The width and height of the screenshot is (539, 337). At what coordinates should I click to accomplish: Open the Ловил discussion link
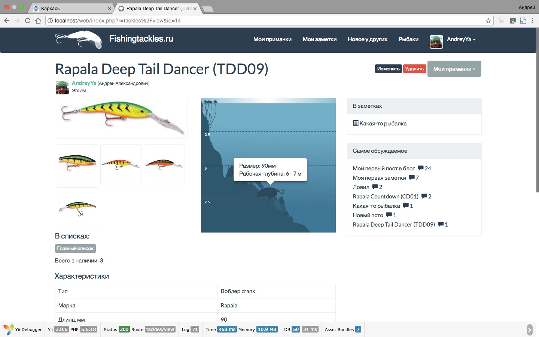361,187
